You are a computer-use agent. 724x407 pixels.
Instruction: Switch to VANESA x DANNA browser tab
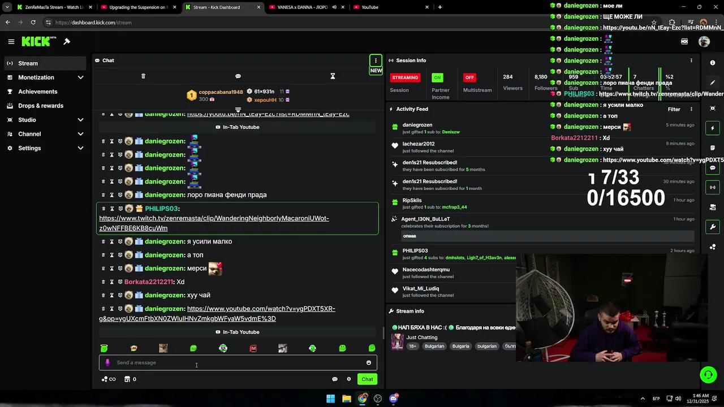click(306, 7)
